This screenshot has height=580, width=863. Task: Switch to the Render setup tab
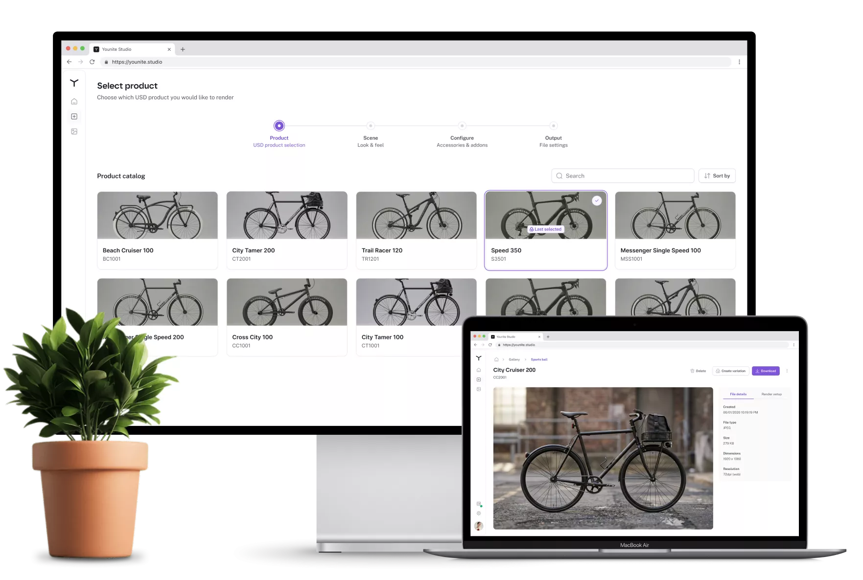point(771,394)
